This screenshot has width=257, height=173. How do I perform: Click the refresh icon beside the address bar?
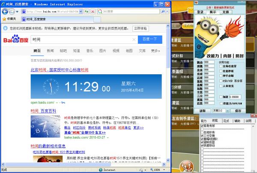coord(87,11)
